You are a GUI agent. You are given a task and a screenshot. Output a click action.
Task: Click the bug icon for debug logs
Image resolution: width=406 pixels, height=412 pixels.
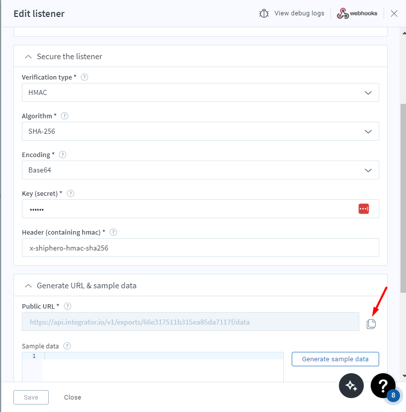click(264, 13)
